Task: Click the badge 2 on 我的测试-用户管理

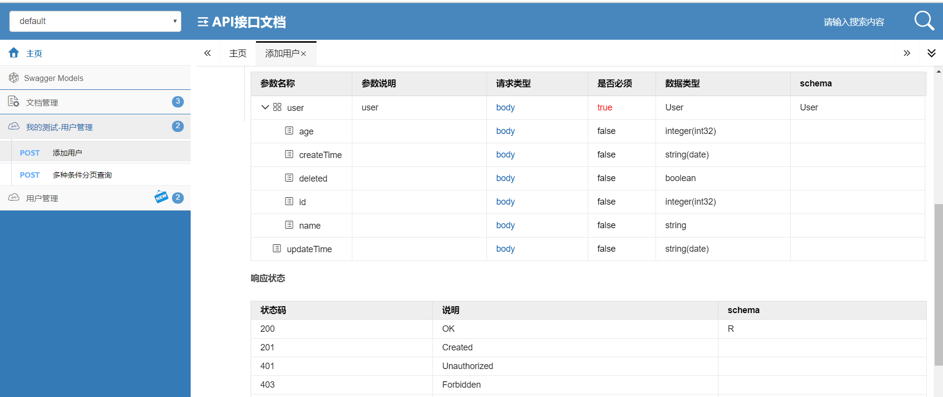Action: click(x=178, y=126)
